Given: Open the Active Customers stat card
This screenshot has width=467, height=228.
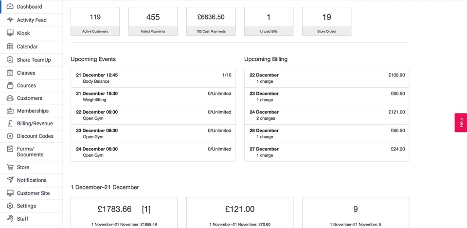Looking at the screenshot, I should coord(95,21).
